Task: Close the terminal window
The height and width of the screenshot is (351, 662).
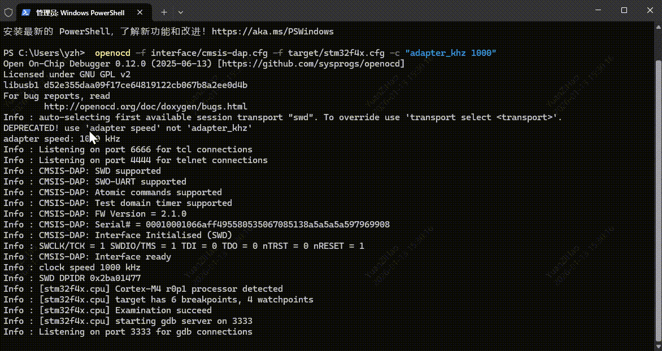Action: 650,10
